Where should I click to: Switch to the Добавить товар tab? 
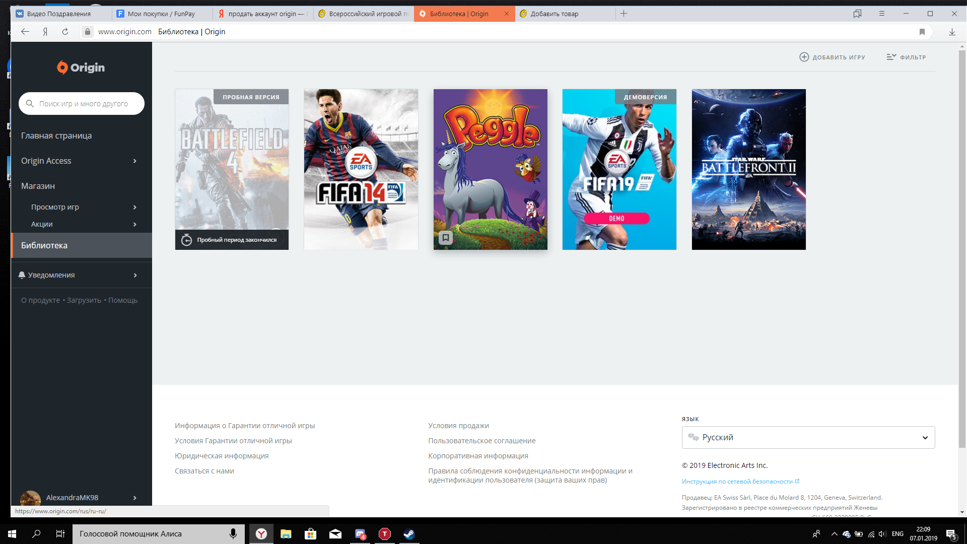click(x=565, y=14)
